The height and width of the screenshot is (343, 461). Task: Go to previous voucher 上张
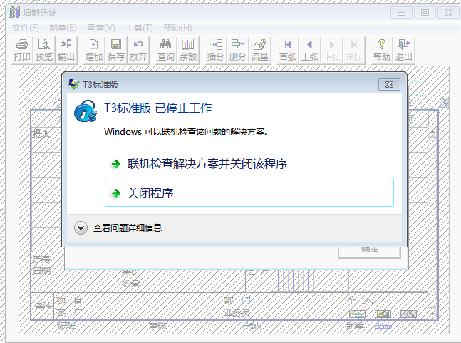point(310,51)
